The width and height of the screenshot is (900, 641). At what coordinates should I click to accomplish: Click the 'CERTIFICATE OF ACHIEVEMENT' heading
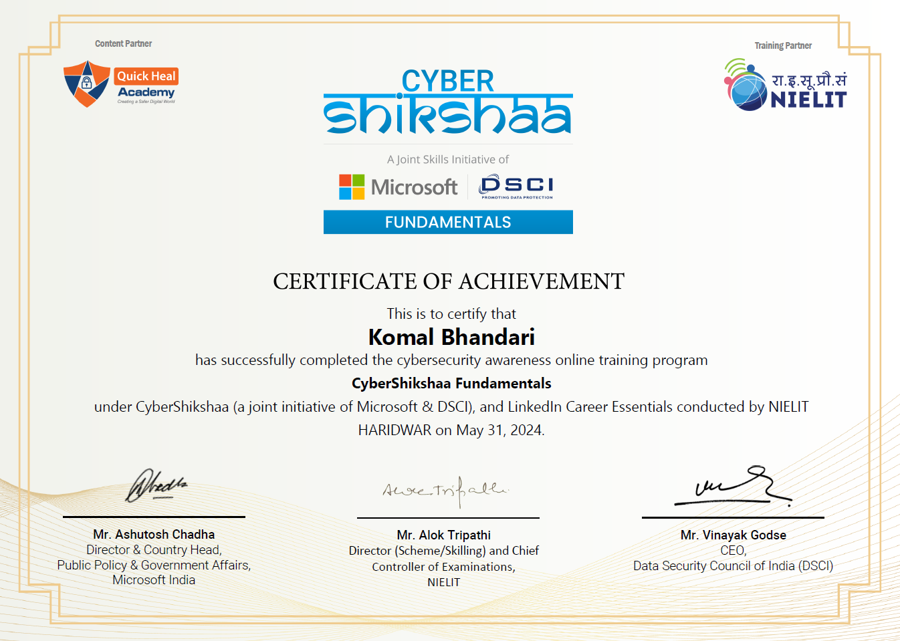point(449,281)
